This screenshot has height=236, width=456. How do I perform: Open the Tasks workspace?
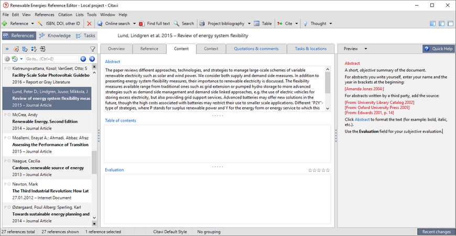tap(85, 36)
